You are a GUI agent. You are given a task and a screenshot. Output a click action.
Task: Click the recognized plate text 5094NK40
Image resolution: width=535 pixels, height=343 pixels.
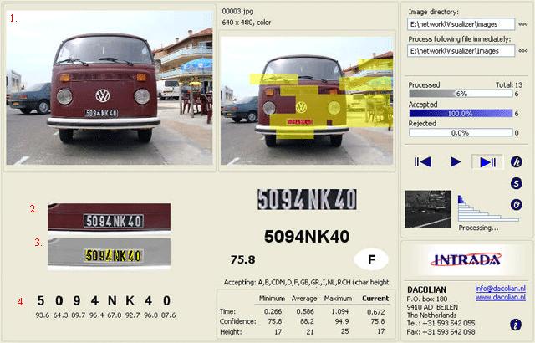coord(307,237)
